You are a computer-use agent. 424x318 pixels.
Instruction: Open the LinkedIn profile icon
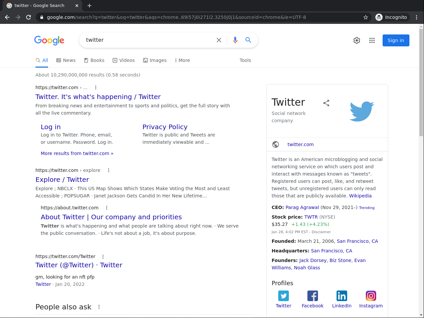[x=342, y=296]
